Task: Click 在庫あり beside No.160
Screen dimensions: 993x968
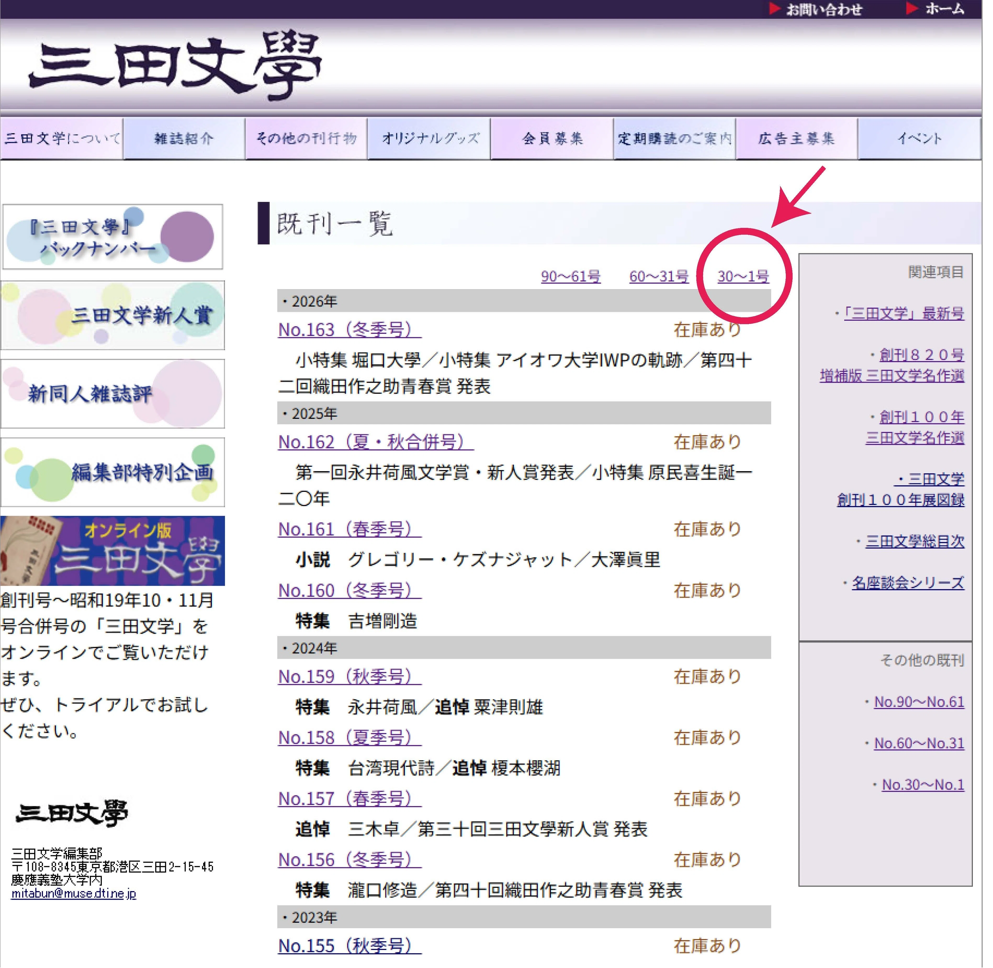Action: (707, 590)
